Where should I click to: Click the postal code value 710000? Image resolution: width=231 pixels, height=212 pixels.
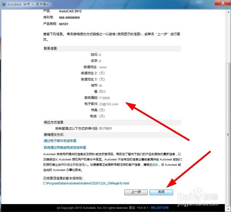pos(104,98)
